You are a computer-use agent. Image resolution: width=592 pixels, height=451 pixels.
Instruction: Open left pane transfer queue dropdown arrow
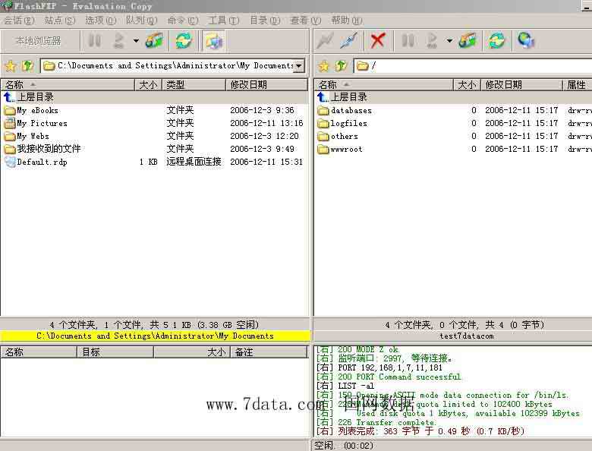pyautogui.click(x=136, y=41)
